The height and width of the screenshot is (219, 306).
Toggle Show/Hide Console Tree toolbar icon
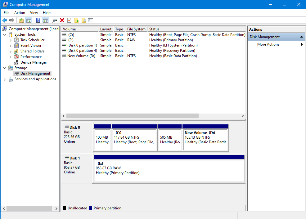(x=29, y=20)
